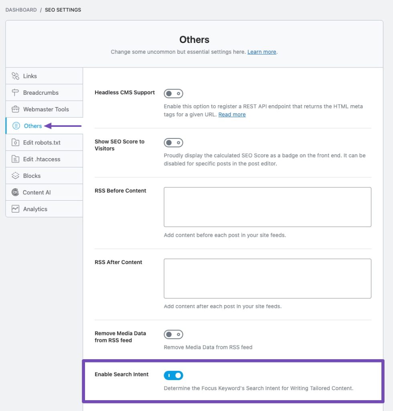Enable Headless CMS Support toggle
The image size is (393, 411).
[x=173, y=94]
